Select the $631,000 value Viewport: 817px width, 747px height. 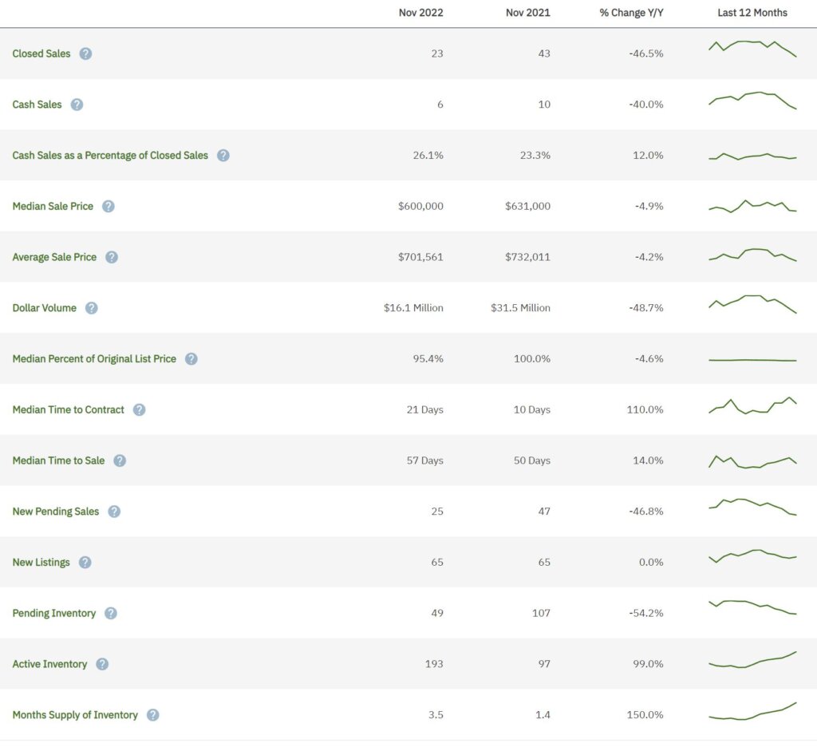click(527, 207)
